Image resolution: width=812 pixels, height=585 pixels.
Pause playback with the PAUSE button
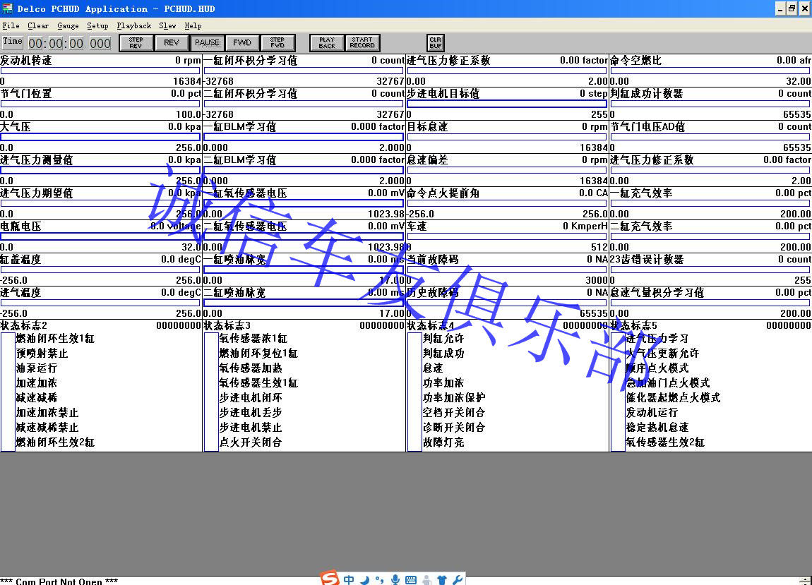[x=207, y=42]
